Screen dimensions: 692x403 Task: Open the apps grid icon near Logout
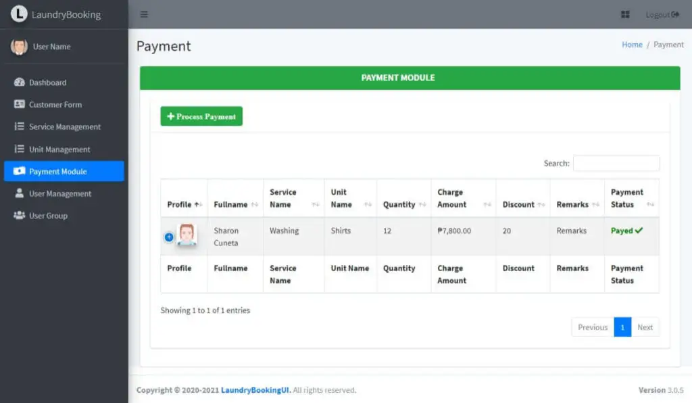click(x=624, y=14)
